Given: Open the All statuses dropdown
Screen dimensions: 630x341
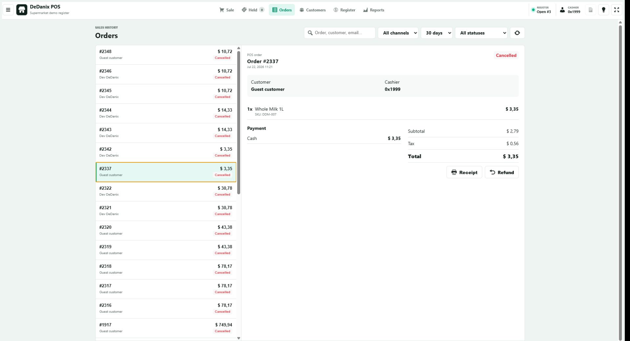Looking at the screenshot, I should point(481,33).
